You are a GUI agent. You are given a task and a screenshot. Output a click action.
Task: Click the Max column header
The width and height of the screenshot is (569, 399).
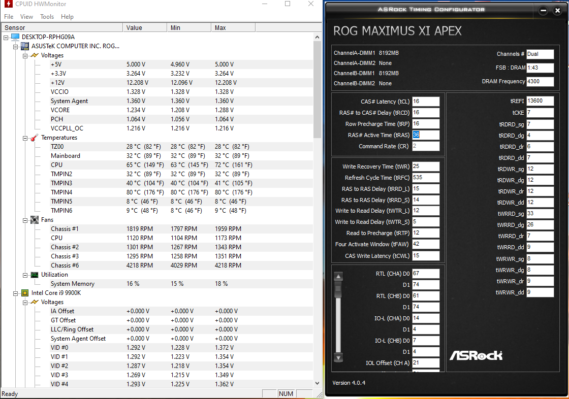pyautogui.click(x=233, y=27)
